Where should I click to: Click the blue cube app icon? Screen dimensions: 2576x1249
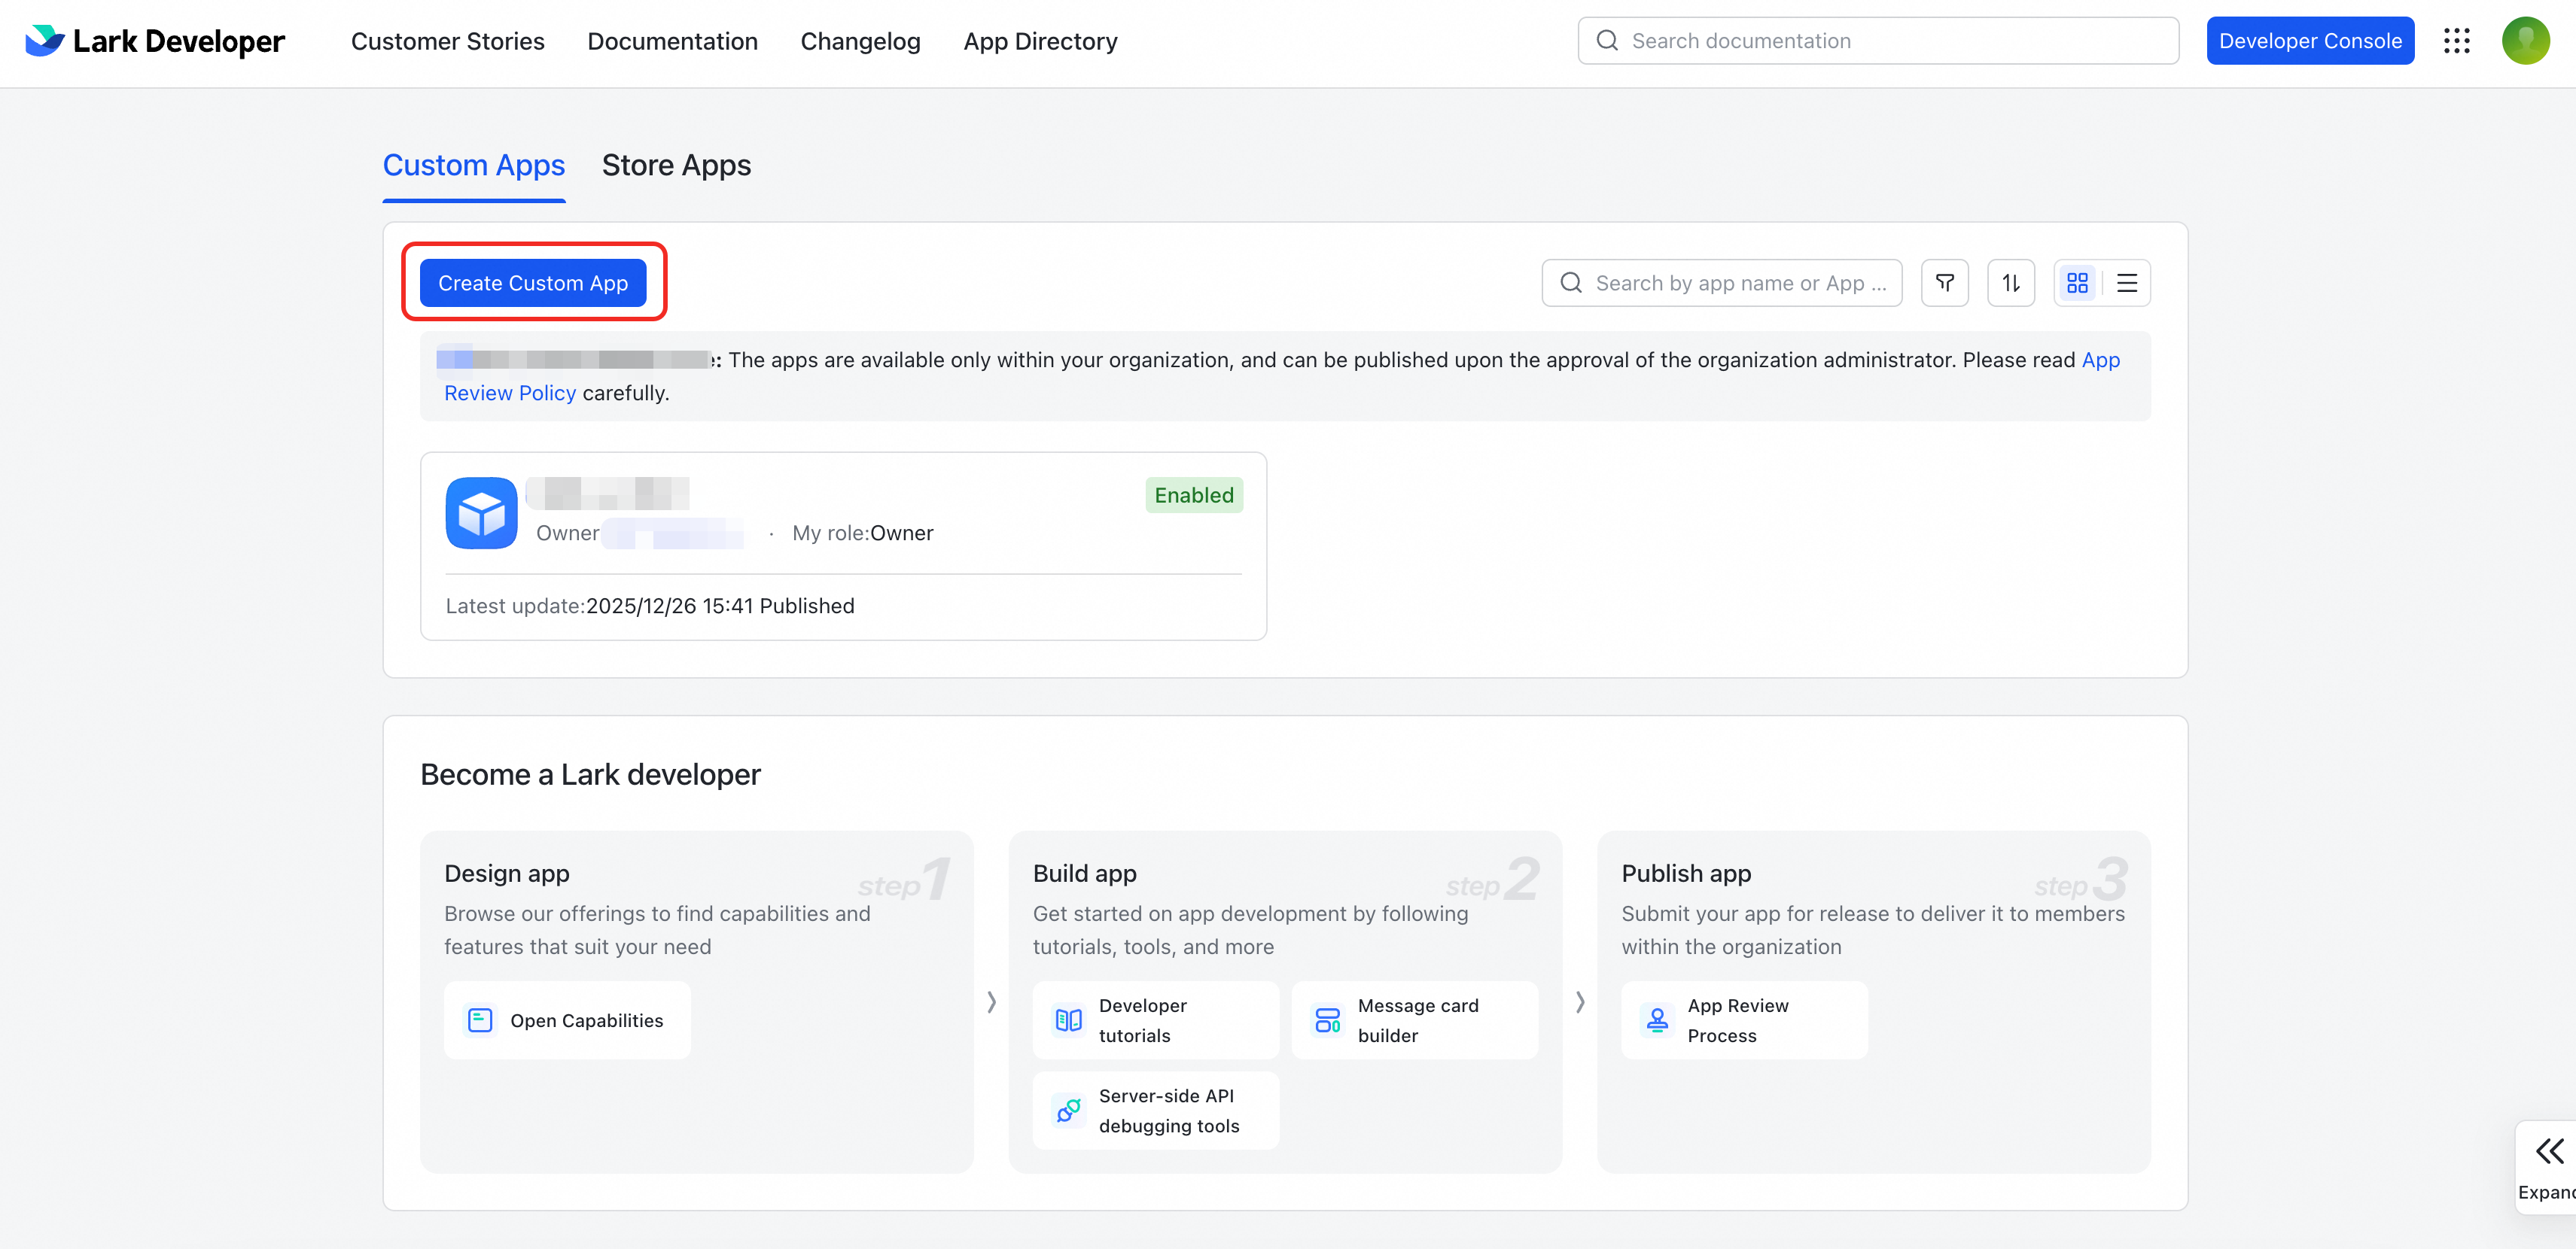(x=481, y=514)
